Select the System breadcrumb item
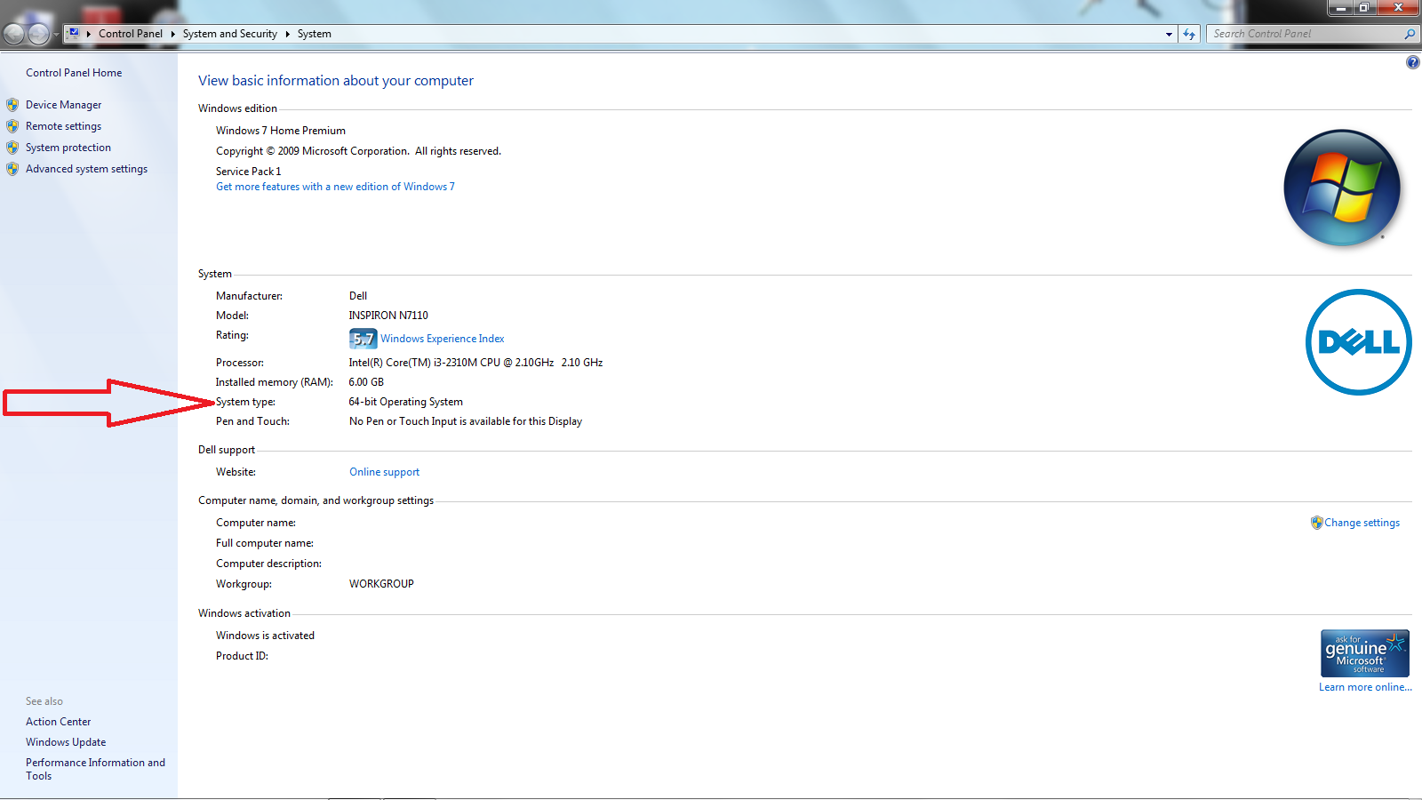1422x800 pixels. point(315,34)
